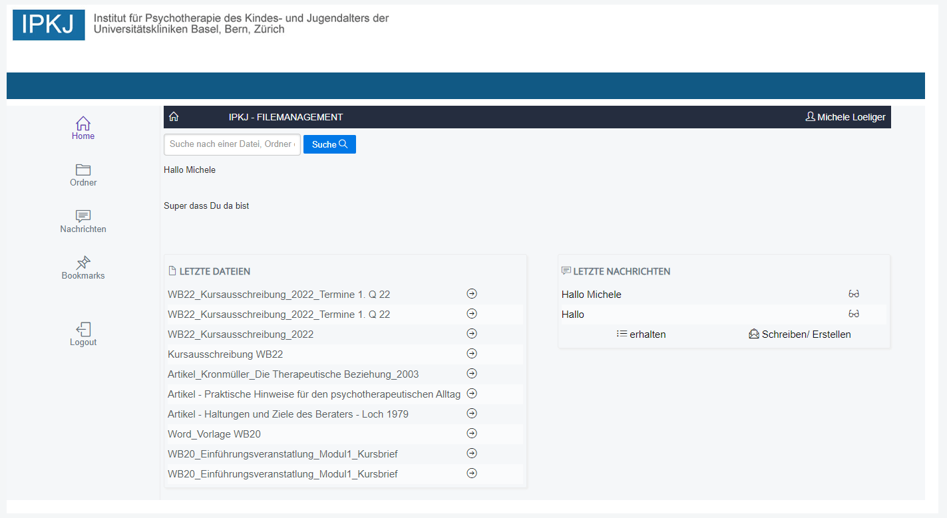The width and height of the screenshot is (947, 518).
Task: Click the Logout icon in sidebar
Action: (x=83, y=330)
